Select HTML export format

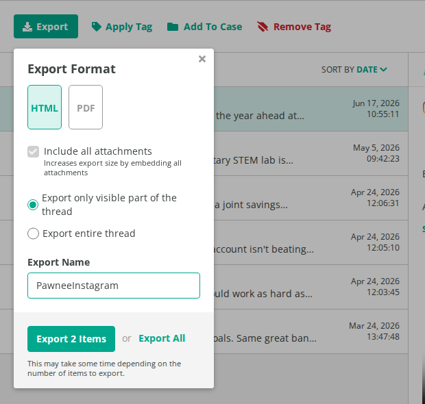(45, 108)
